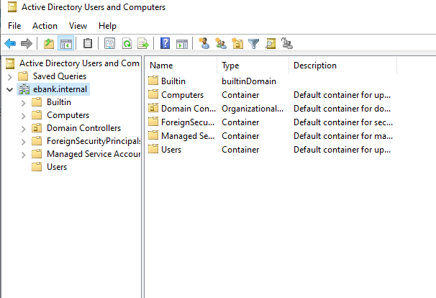Select Domain Controllers in the console tree

pyautogui.click(x=83, y=128)
